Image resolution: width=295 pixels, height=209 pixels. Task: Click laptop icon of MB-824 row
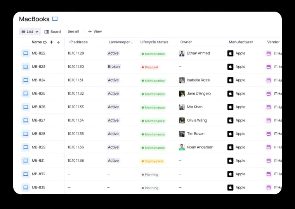[x=26, y=80]
